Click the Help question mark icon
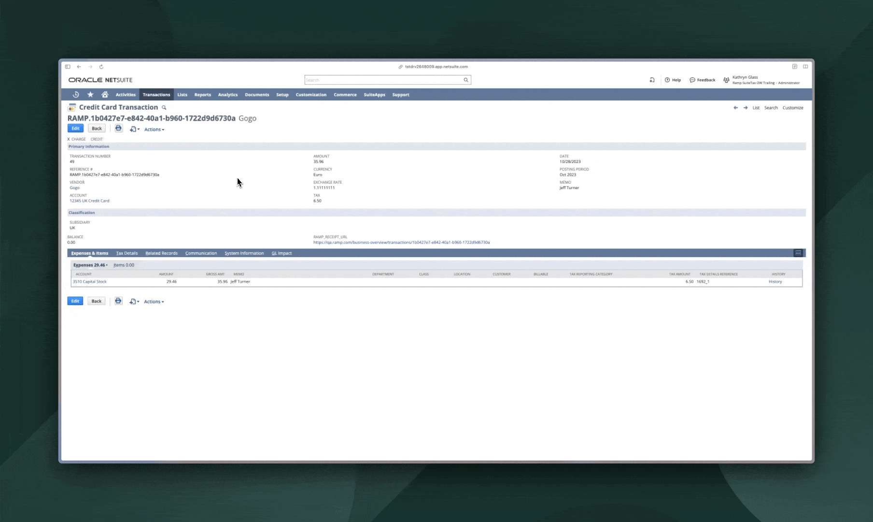 tap(667, 80)
